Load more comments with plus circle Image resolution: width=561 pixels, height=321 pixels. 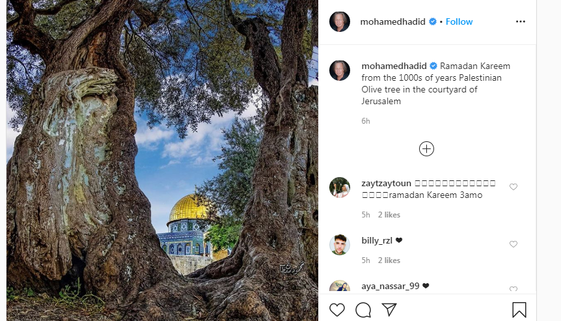(426, 149)
